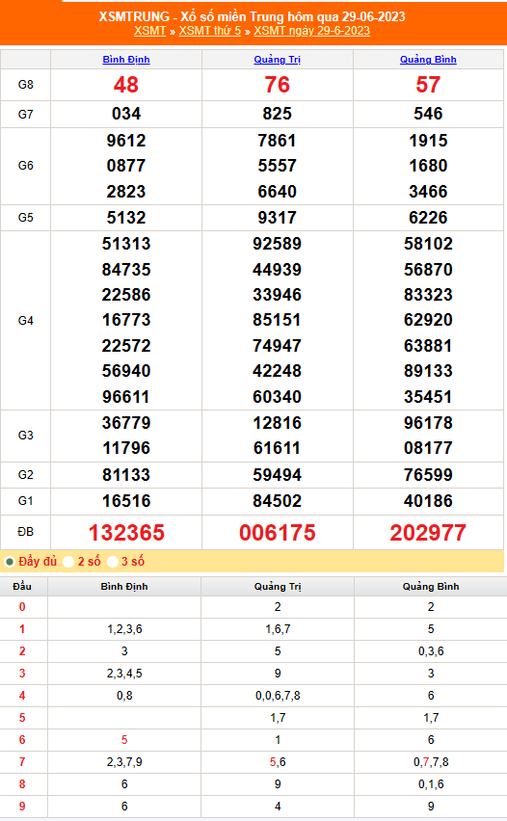
Task: Click G3 number 61611
Action: click(x=277, y=448)
